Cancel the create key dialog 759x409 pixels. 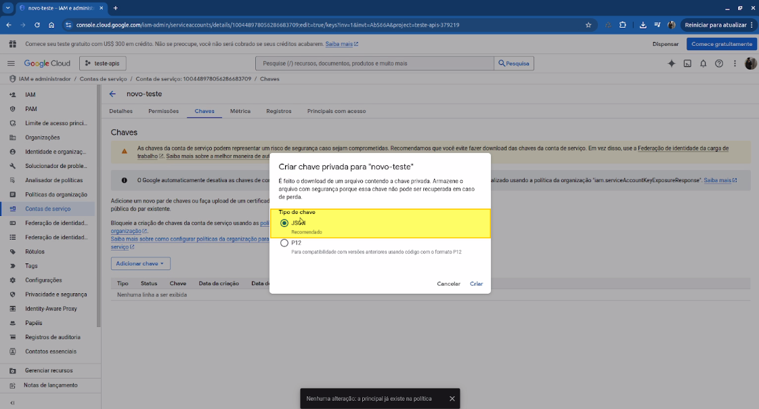tap(448, 284)
